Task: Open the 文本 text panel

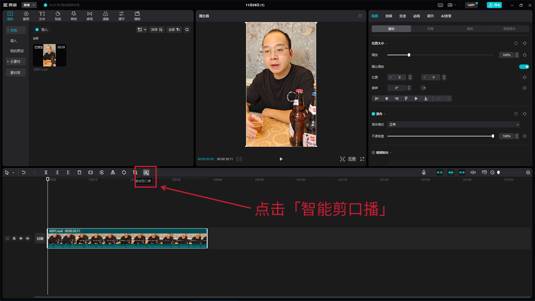Action: (x=42, y=16)
